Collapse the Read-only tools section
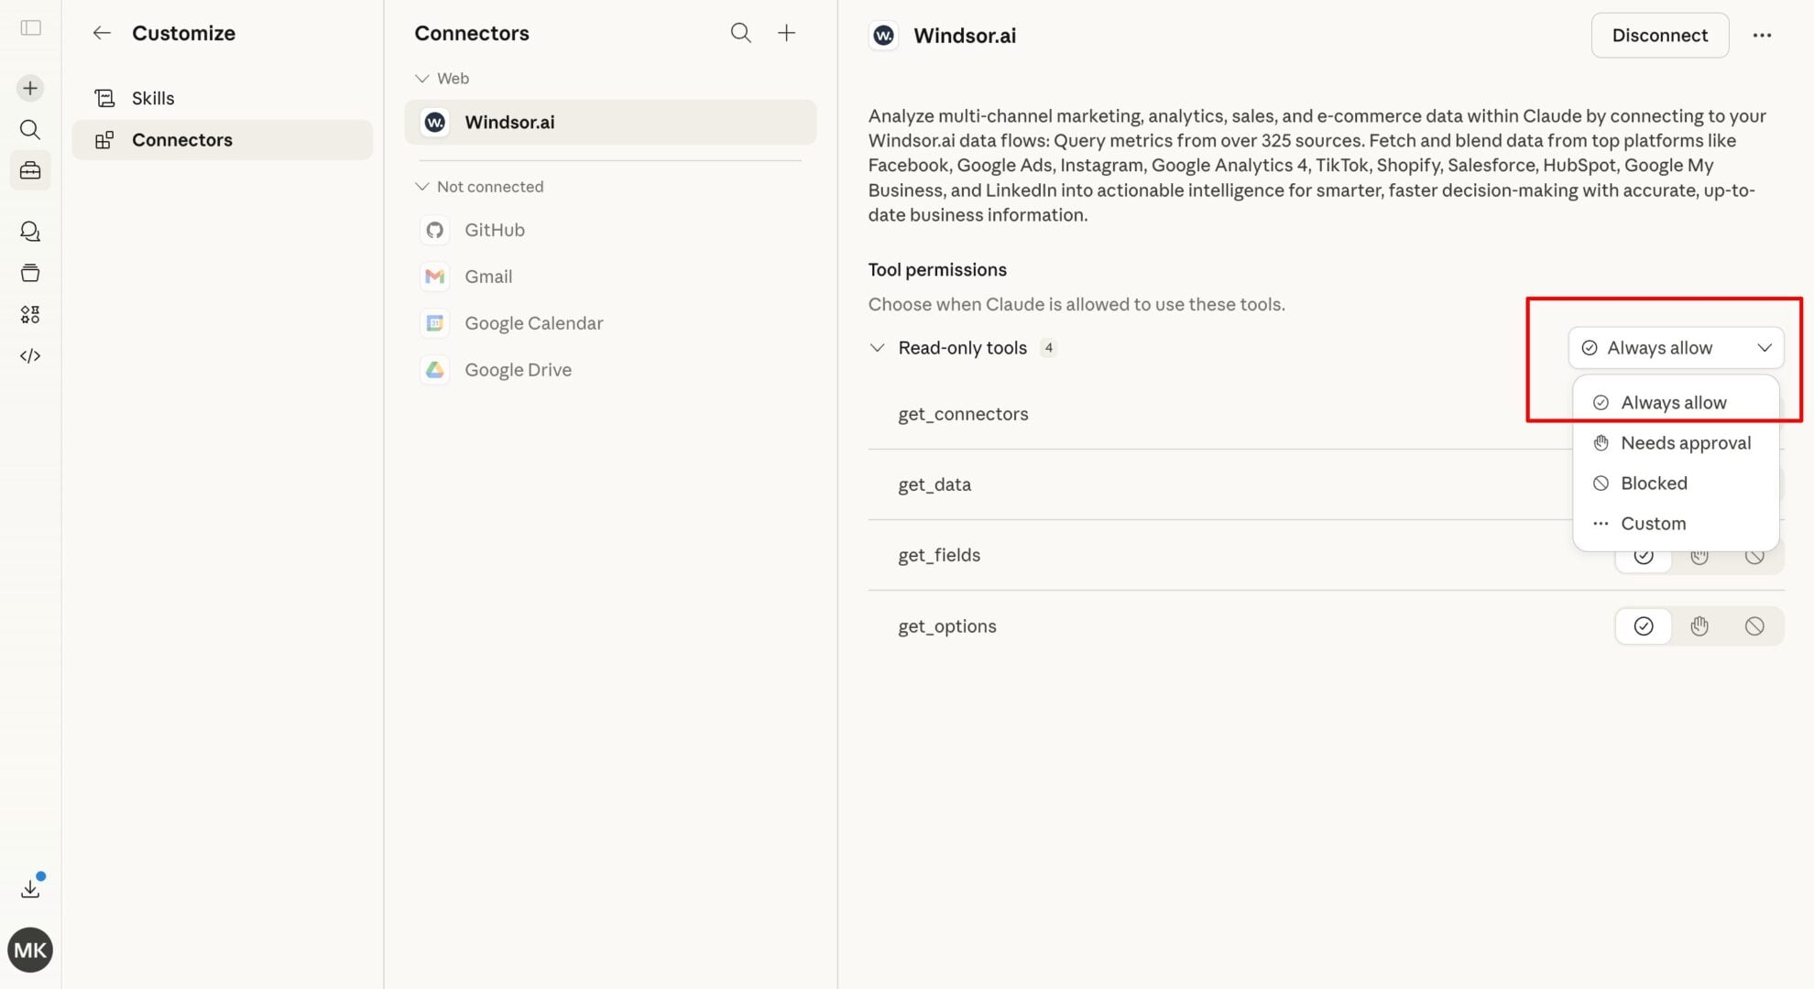Screen dimensions: 1814x989 (877, 348)
